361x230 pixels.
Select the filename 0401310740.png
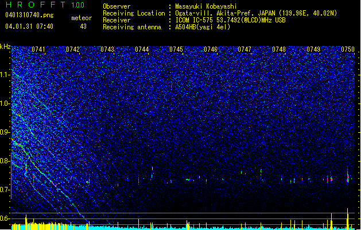pos(29,15)
